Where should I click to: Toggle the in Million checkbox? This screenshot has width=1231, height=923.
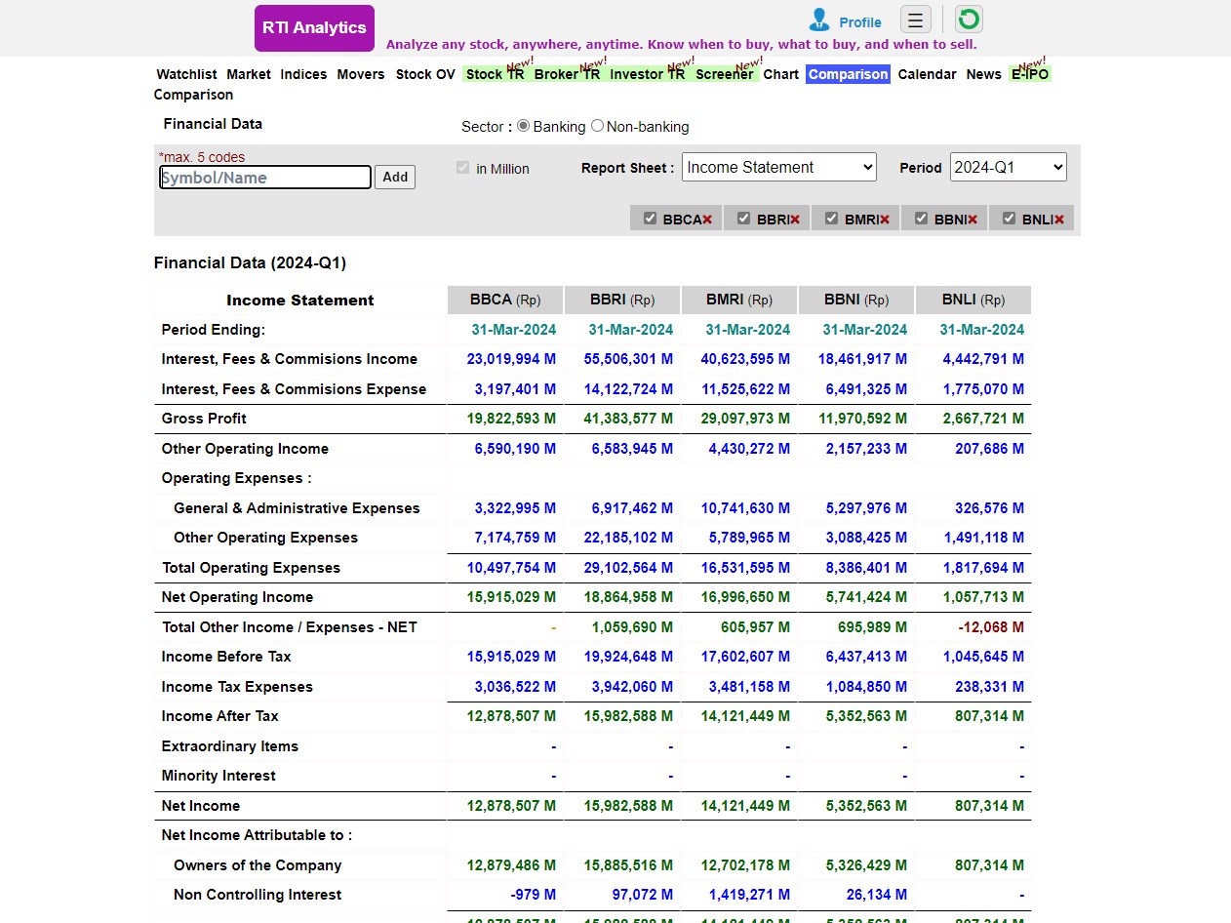(462, 168)
